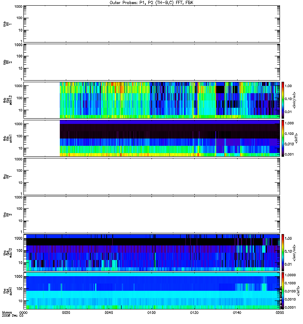Image resolution: width=303 pixels, height=324 pixels.
Task: Click "0.1000" on the thc scm1 color bar
Action: point(290,283)
